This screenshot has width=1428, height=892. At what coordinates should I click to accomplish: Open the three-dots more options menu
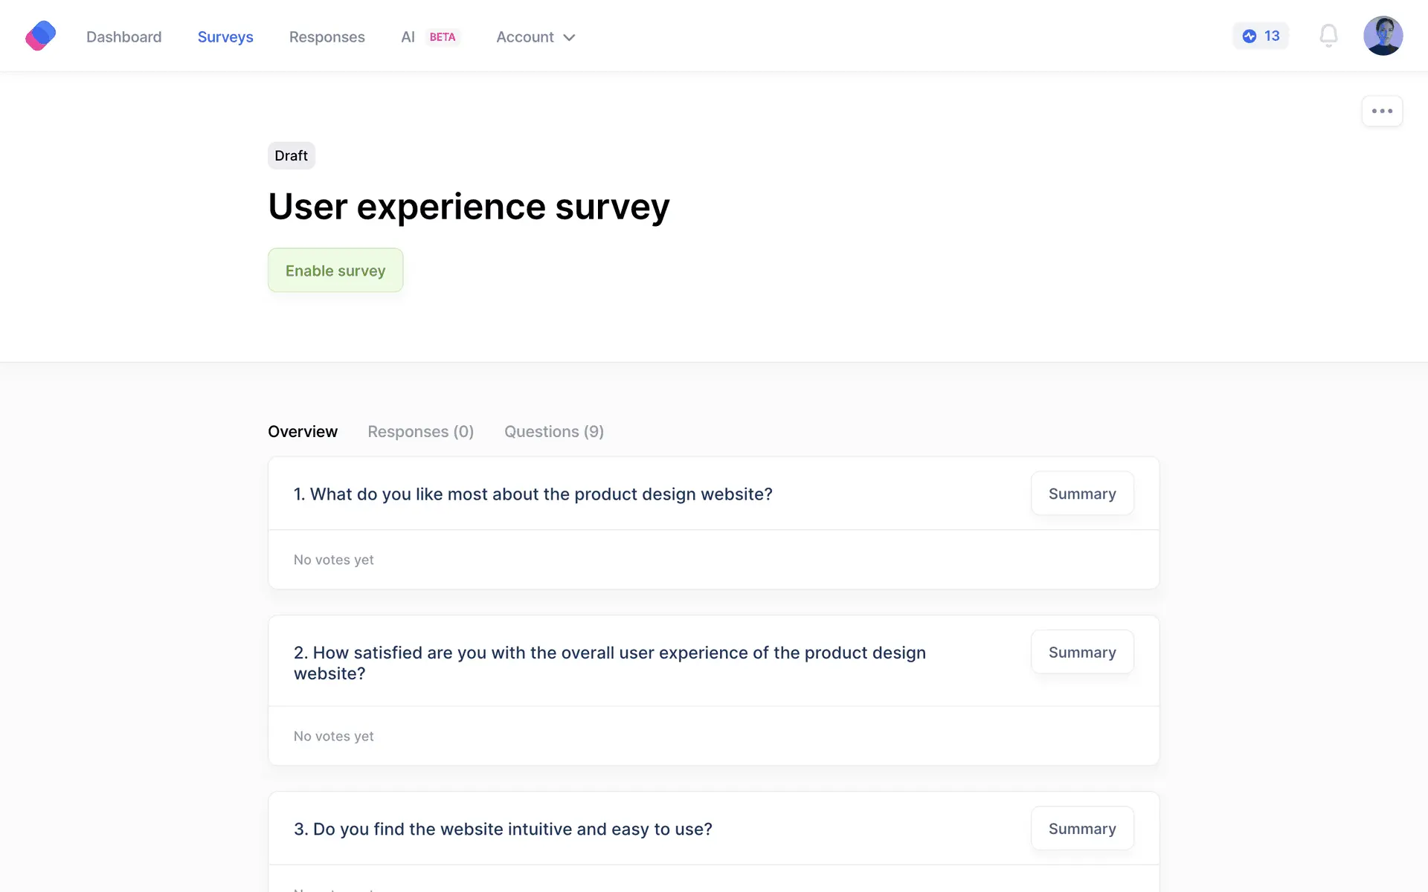click(1382, 111)
